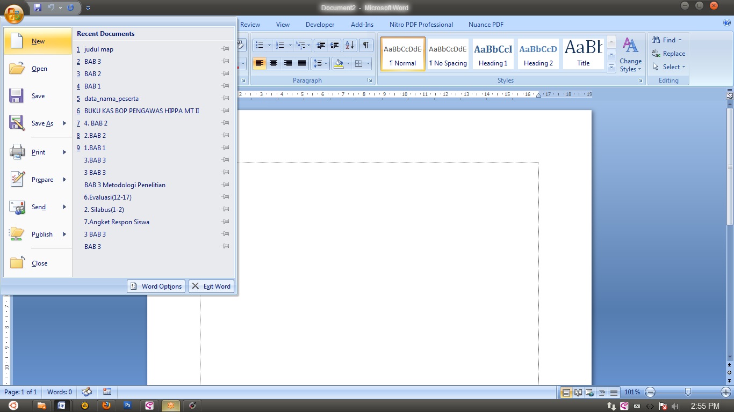Pin 'judul map' to the recent documents list
The image size is (734, 412).
pyautogui.click(x=226, y=49)
